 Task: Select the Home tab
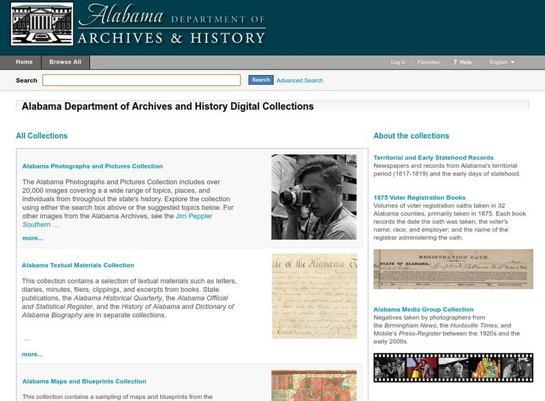24,61
